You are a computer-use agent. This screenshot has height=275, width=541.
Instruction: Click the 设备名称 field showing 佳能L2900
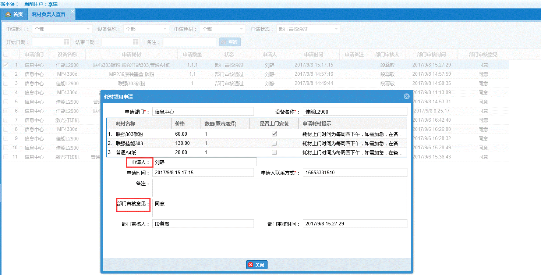pos(355,111)
